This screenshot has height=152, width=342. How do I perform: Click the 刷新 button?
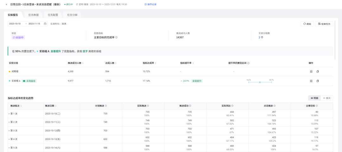click(x=307, y=24)
